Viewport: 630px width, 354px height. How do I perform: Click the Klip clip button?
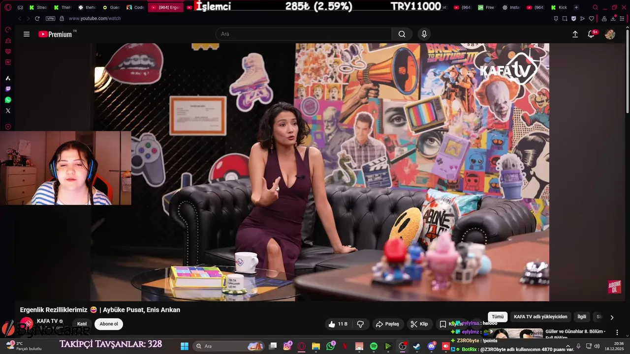pyautogui.click(x=419, y=324)
